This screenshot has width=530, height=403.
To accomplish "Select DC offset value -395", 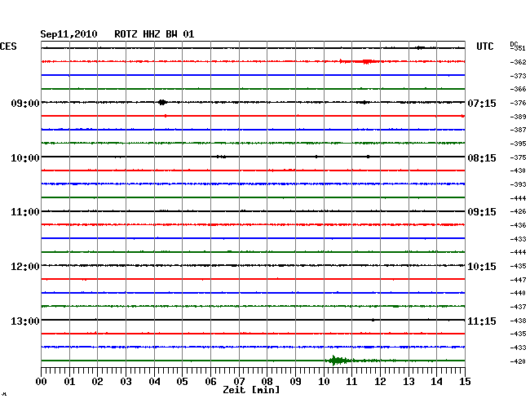I will 518,144.
